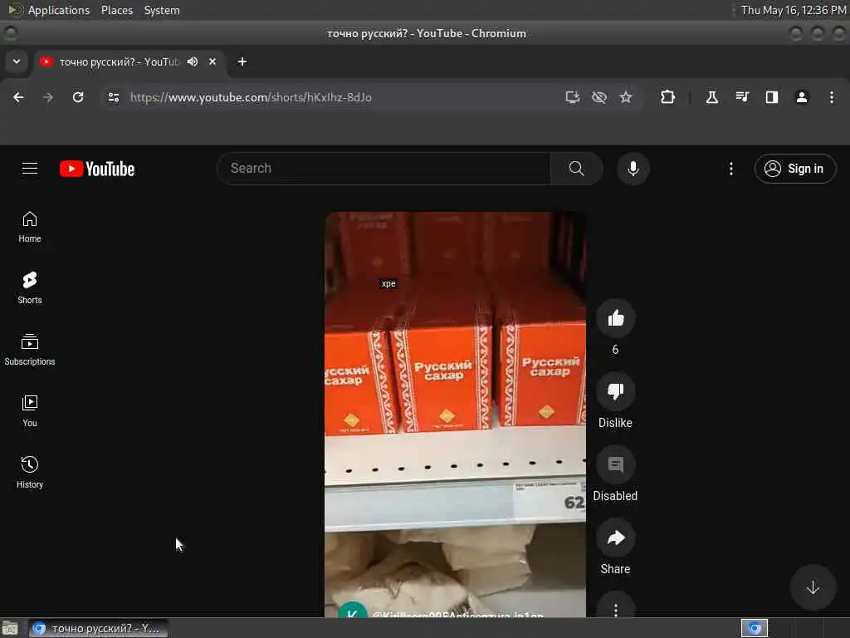850x638 pixels.
Task: Select the точно русский? YouTube tab
Action: click(x=119, y=61)
